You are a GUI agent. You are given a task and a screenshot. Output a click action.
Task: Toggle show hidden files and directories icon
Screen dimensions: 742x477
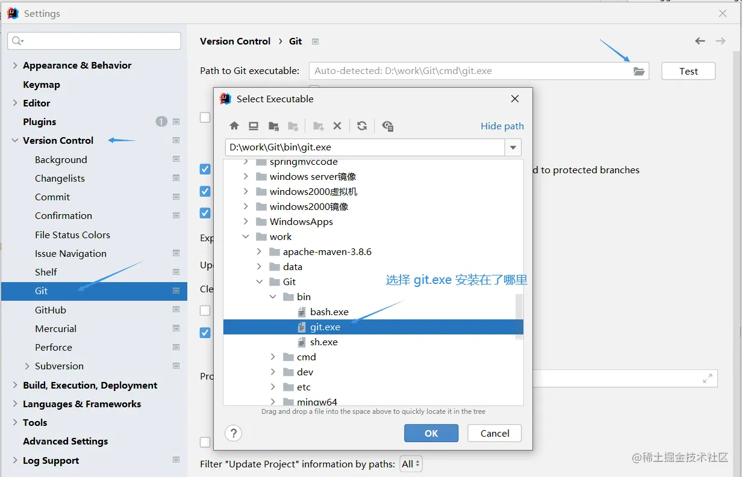click(388, 126)
